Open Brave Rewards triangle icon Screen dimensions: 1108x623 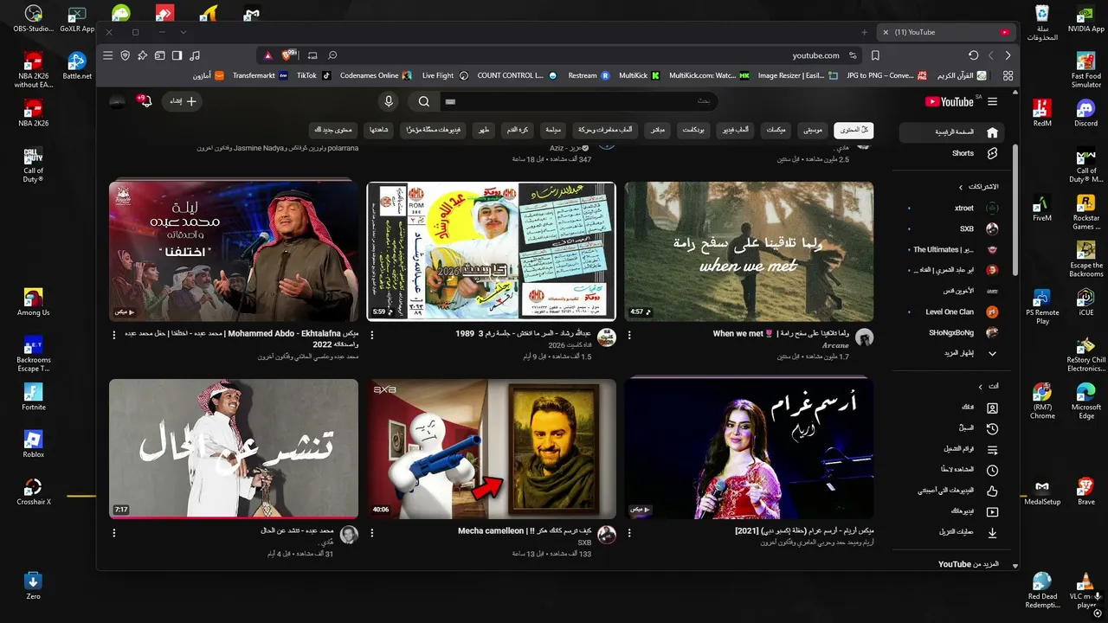(268, 55)
